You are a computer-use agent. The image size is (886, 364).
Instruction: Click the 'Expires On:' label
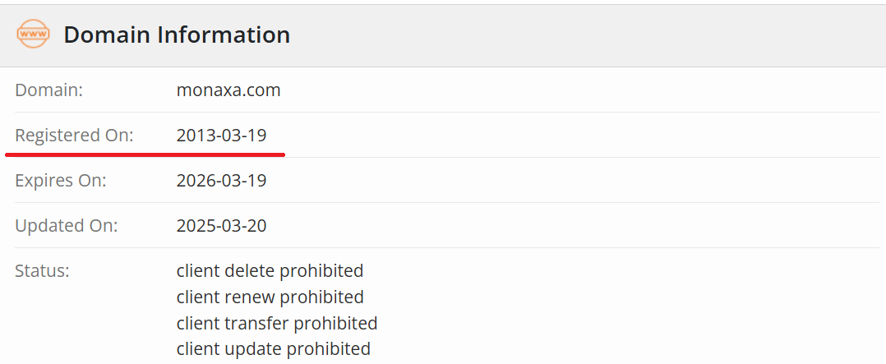click(61, 181)
